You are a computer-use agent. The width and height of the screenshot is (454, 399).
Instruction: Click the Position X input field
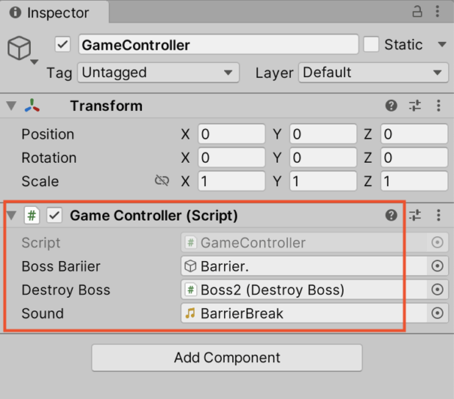tap(232, 133)
